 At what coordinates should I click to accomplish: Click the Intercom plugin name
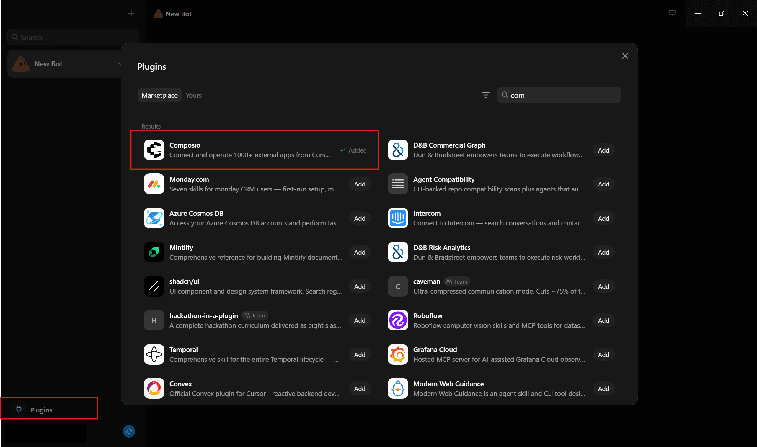[427, 213]
